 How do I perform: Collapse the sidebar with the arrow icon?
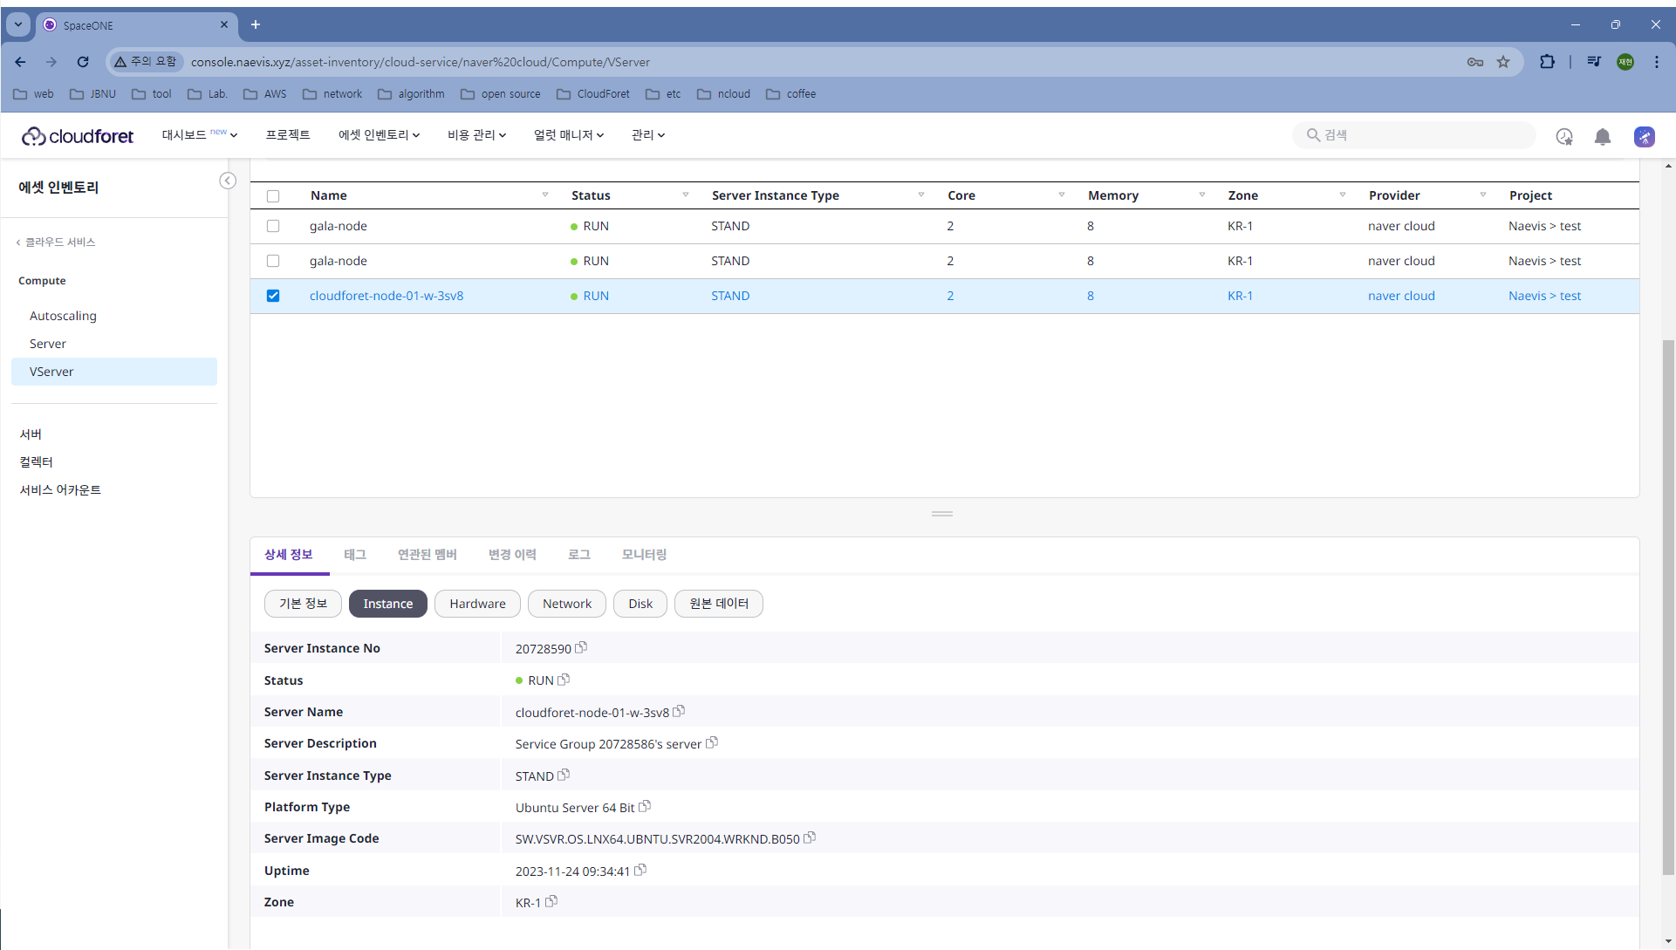click(x=228, y=181)
